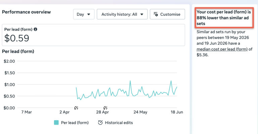Click the historical edit marker near 28 Apr
258x134 pixels.
click(105, 108)
